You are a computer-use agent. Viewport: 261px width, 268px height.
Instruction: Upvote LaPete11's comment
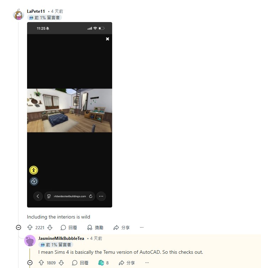[x=30, y=227]
